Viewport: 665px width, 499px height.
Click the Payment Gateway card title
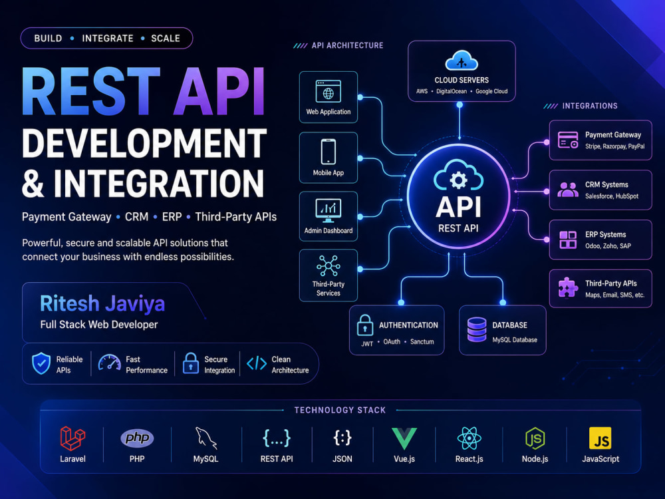(x=613, y=135)
